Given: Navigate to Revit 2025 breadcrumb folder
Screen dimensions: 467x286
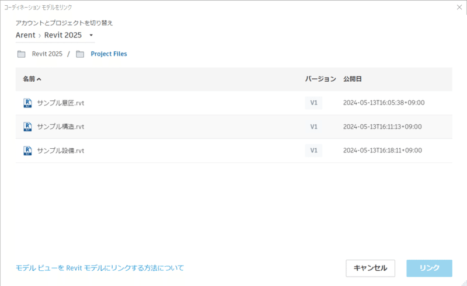Looking at the screenshot, I should (47, 54).
